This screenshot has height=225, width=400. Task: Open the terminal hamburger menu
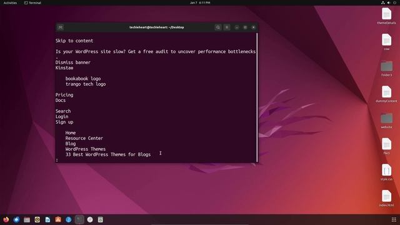pyautogui.click(x=227, y=27)
